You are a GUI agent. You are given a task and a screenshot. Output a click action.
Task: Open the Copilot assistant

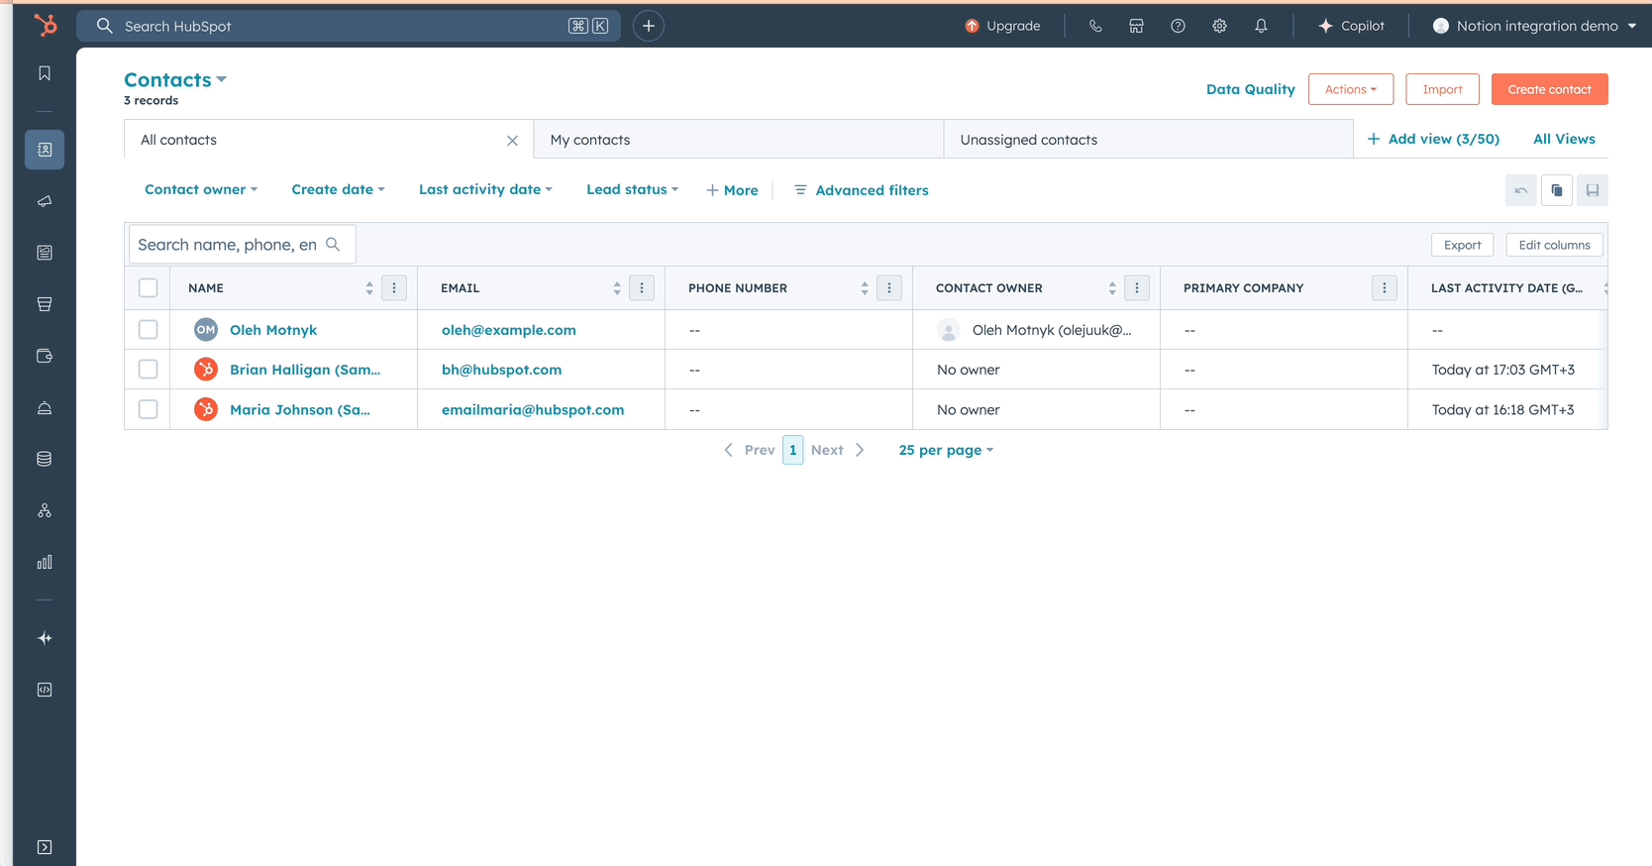(1351, 26)
